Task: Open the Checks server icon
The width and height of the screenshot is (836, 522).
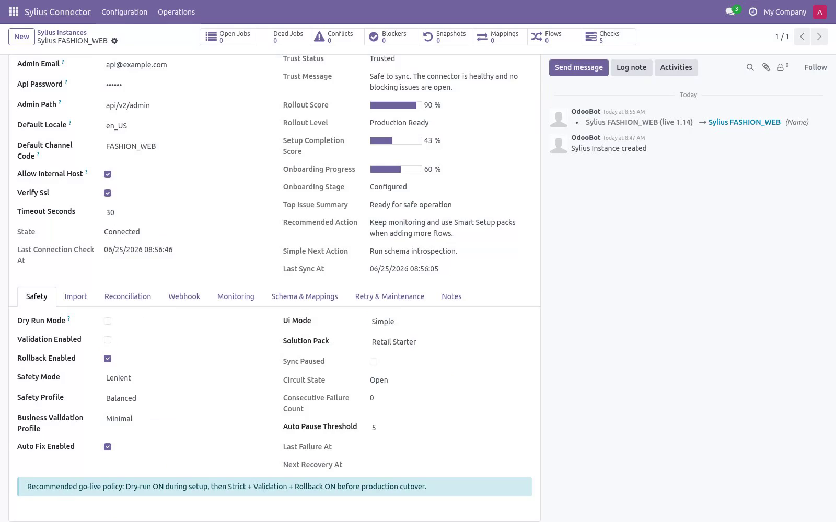Action: (591, 37)
